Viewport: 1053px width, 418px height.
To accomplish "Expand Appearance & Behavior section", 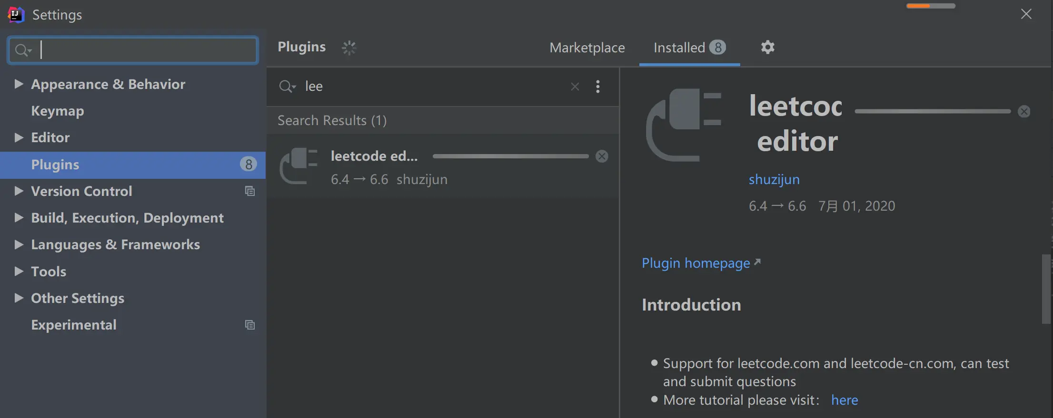I will pos(19,84).
